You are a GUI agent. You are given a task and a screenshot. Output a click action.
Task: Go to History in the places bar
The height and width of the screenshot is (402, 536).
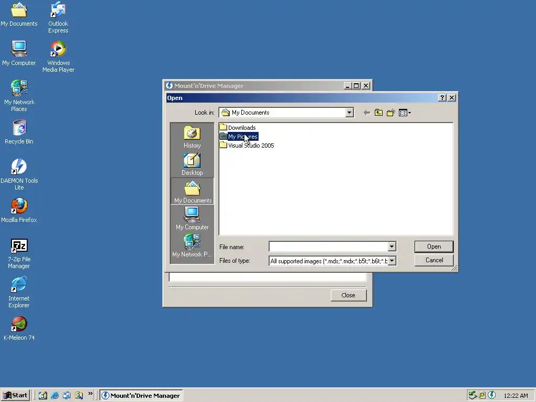(192, 137)
